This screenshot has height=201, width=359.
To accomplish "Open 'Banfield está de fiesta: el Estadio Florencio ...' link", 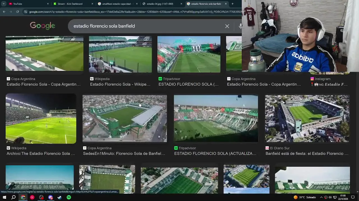I will [307, 154].
